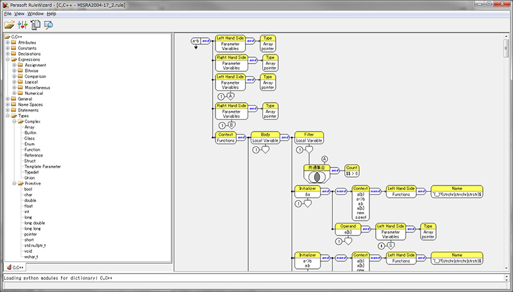Open the File menu
The height and width of the screenshot is (292, 513).
(8, 13)
